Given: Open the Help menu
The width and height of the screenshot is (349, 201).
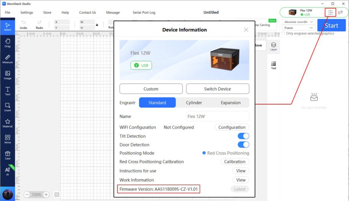Looking at the screenshot, I should pos(65,13).
